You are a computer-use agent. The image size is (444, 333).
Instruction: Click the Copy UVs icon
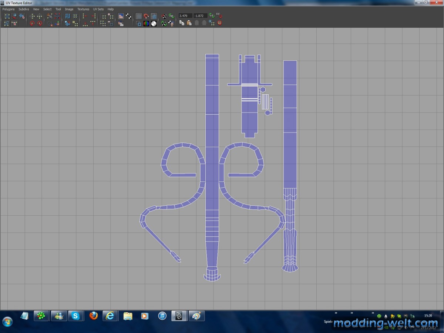tap(182, 23)
